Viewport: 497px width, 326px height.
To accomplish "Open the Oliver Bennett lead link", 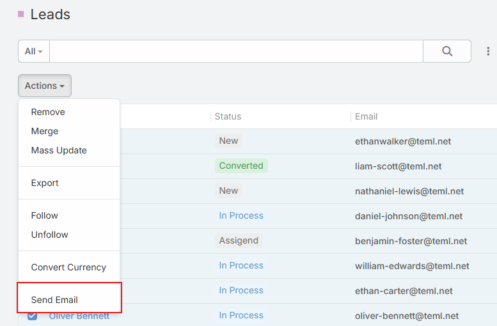I will coord(79,316).
